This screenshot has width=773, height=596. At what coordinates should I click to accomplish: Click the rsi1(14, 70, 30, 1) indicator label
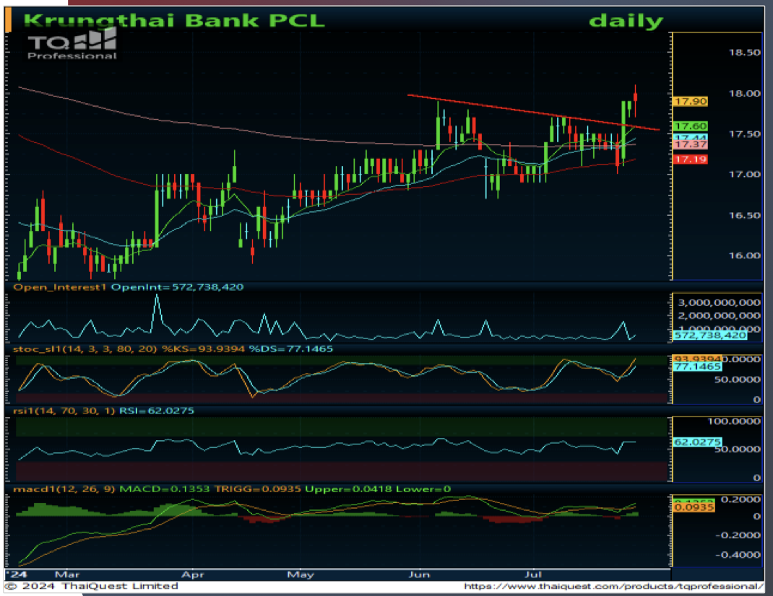64,411
